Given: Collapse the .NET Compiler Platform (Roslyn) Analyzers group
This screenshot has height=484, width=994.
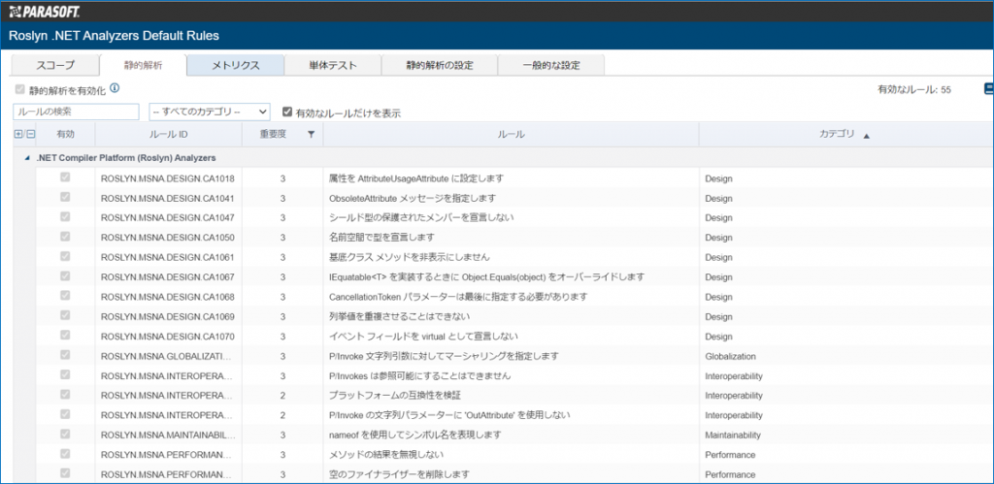Looking at the screenshot, I should point(27,157).
